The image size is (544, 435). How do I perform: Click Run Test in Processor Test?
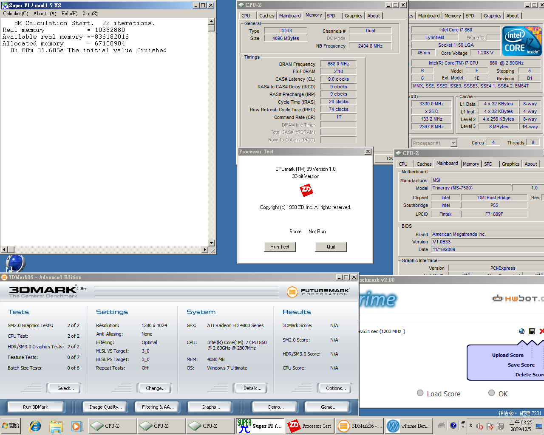coord(280,247)
